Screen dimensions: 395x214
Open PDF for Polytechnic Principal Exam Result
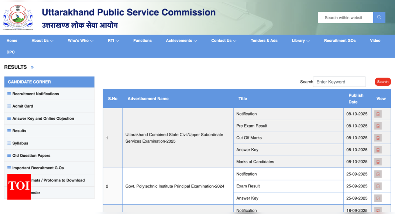378,186
